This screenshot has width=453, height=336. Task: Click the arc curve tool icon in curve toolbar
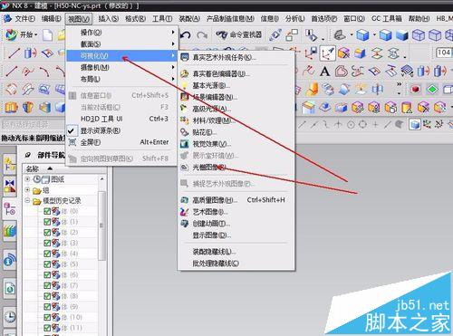44,72
